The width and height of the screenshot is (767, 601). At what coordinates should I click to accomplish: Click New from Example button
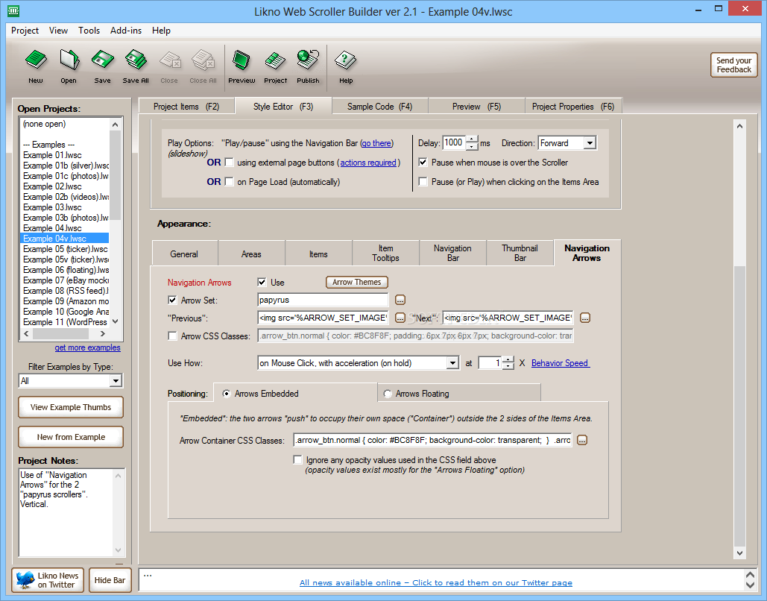tap(70, 436)
